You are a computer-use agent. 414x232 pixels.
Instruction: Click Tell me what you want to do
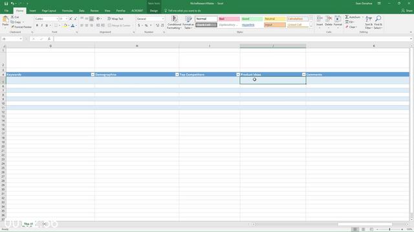(184, 11)
